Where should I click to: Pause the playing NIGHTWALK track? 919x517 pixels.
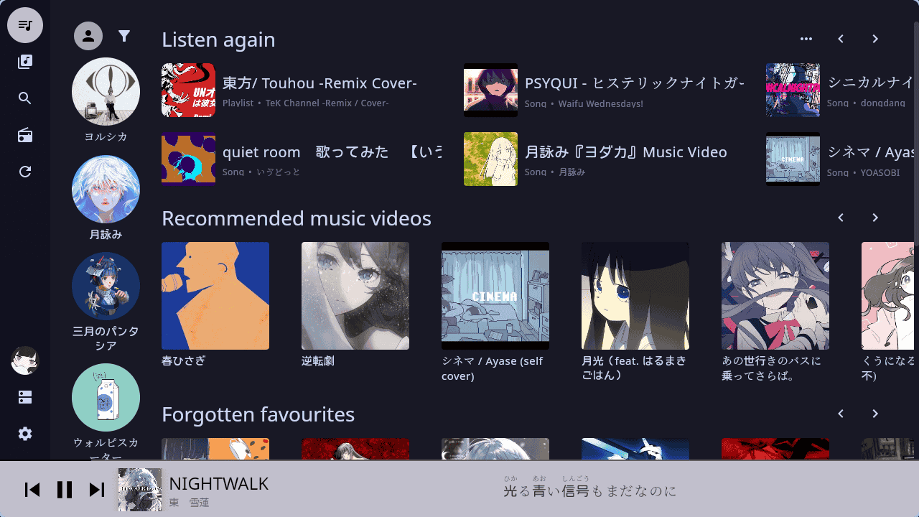pos(65,490)
